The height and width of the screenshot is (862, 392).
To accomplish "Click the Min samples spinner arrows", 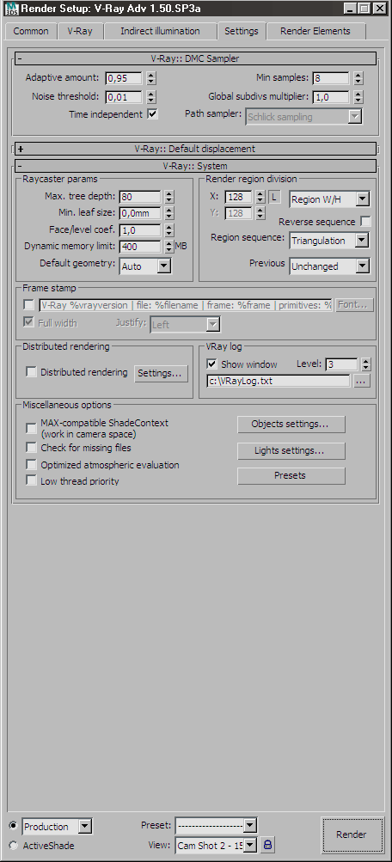I will pos(358,78).
